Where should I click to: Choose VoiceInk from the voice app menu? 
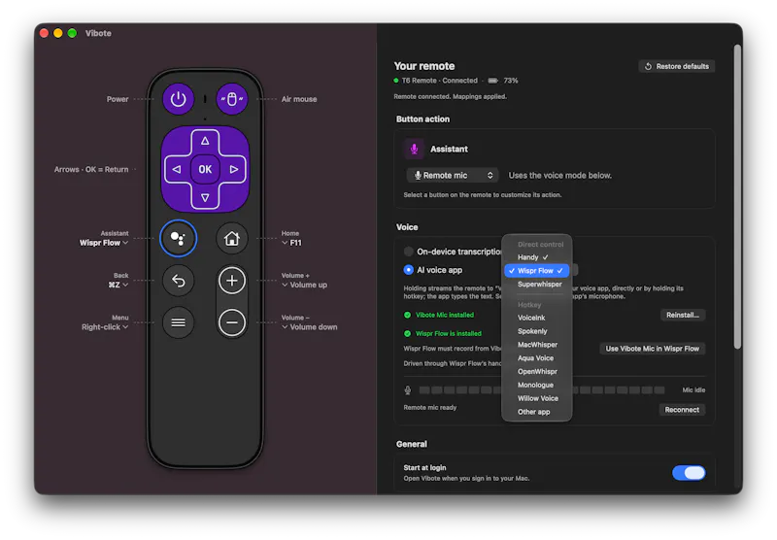coord(537,318)
